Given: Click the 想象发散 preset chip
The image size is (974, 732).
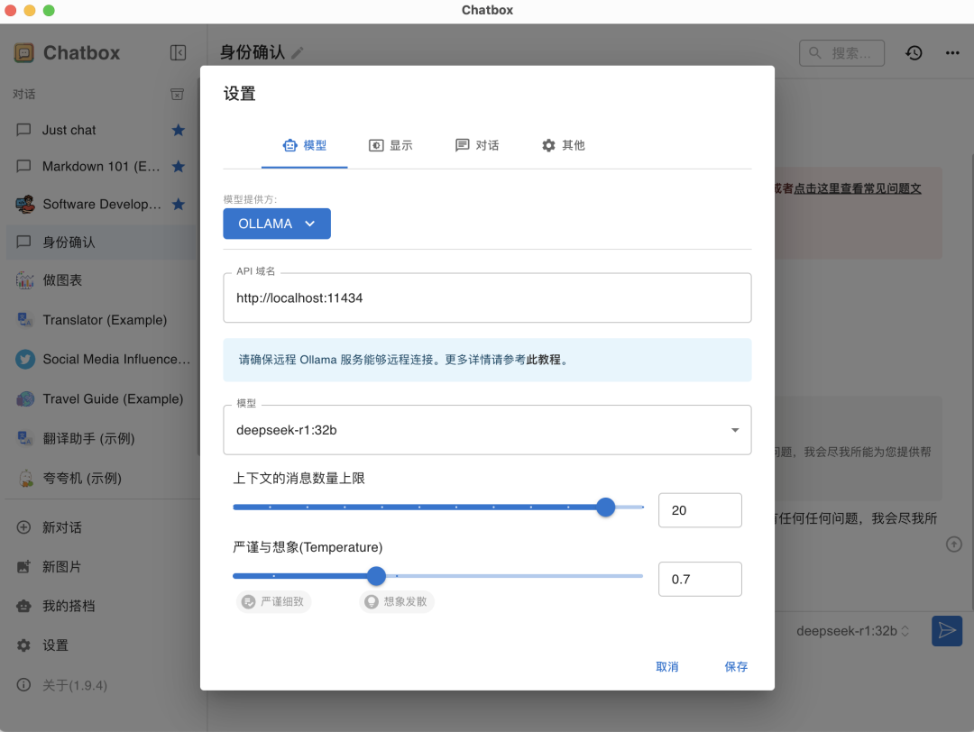Looking at the screenshot, I should (397, 601).
